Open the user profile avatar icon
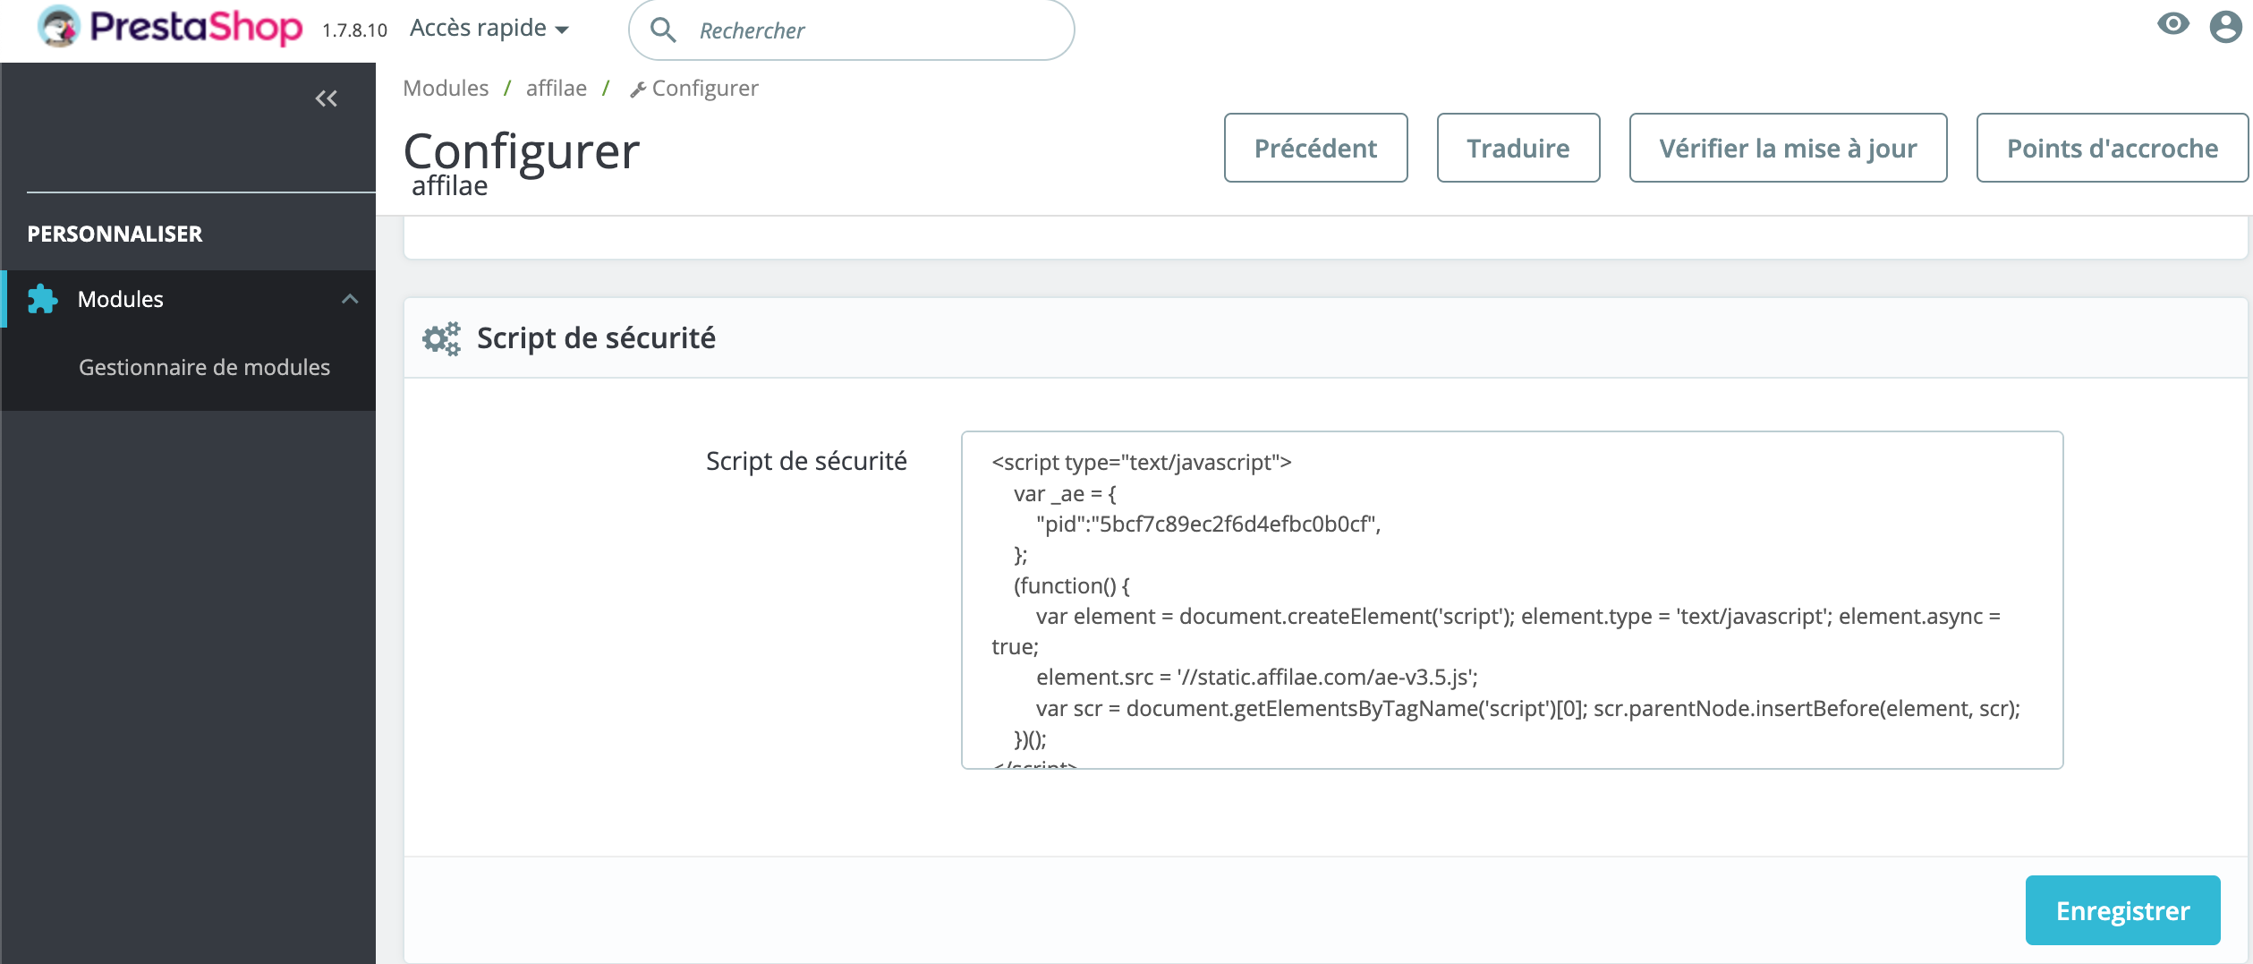Screen dimensions: 2253x964 2226,26
